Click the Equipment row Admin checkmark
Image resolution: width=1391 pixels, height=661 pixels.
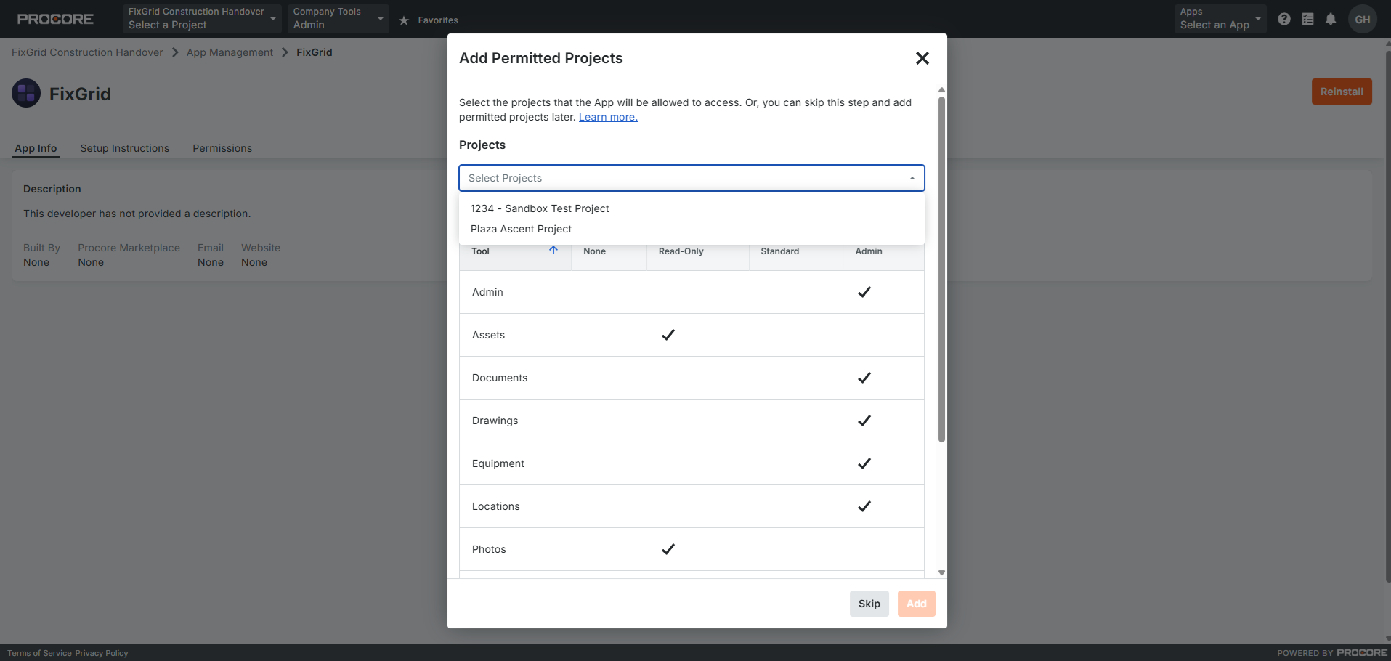pyautogui.click(x=864, y=463)
